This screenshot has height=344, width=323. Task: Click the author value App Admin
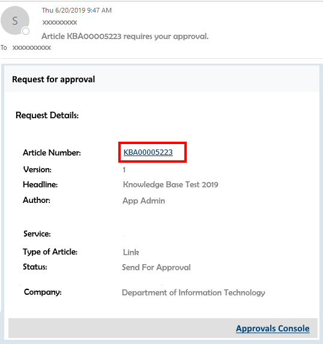(x=143, y=201)
